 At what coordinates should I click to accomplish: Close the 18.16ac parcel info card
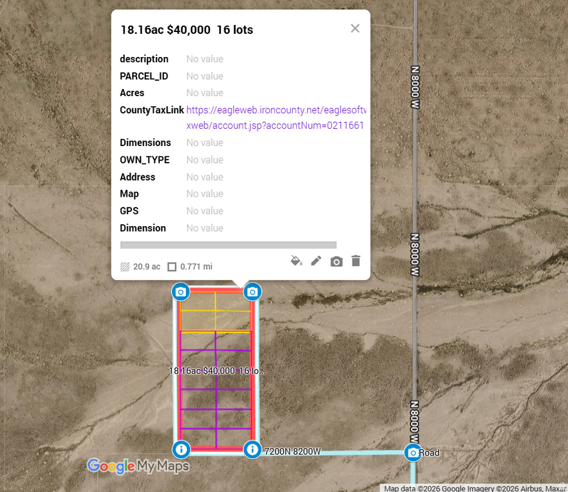[x=355, y=28]
